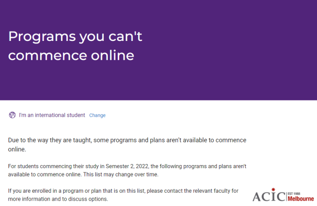Viewport: 317px width, 206px height.
Task: Click the "commence online" heading line
Action: pos(71,55)
